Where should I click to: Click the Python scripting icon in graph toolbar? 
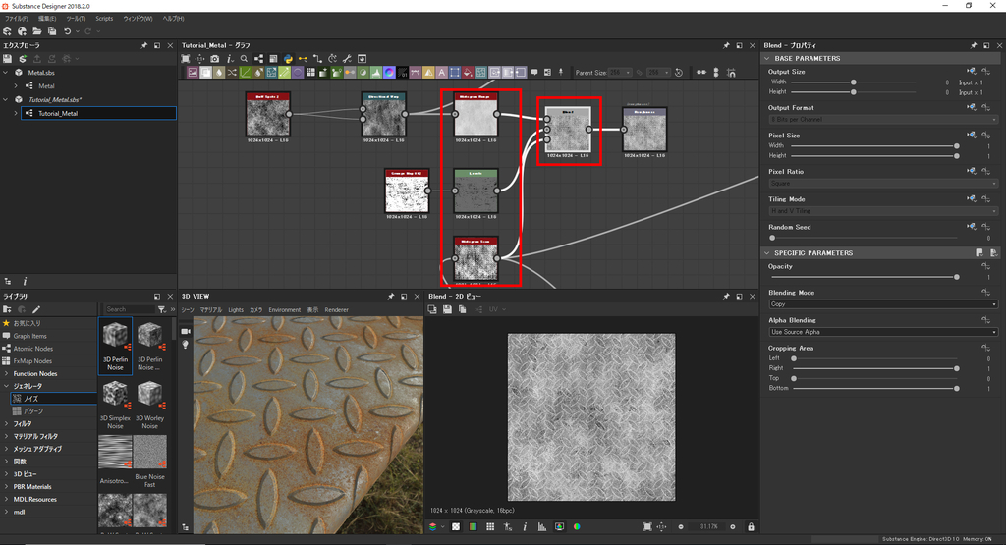(288, 59)
